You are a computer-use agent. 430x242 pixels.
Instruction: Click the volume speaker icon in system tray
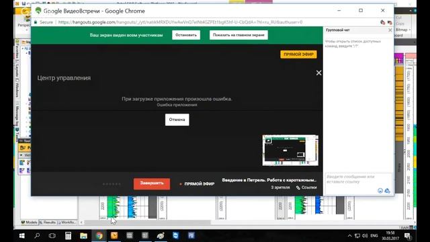click(x=364, y=236)
